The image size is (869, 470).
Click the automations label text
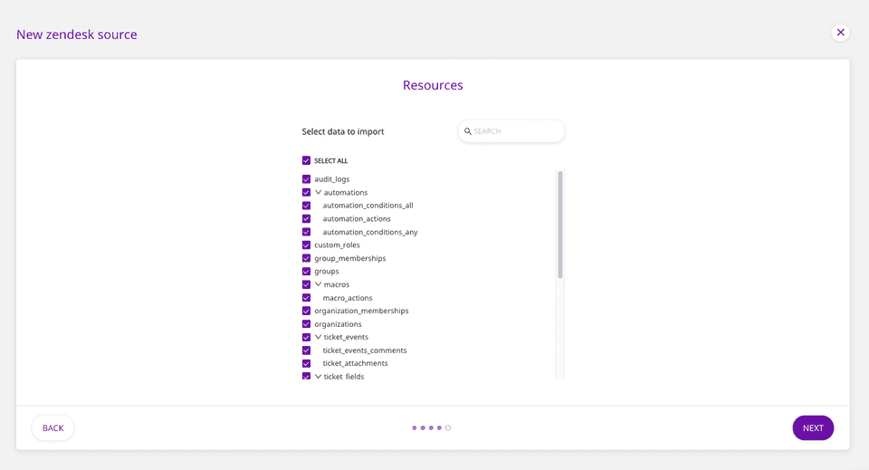click(x=345, y=192)
